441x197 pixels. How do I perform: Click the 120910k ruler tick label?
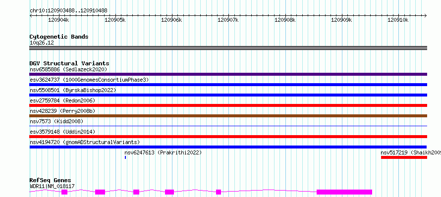click(398, 20)
